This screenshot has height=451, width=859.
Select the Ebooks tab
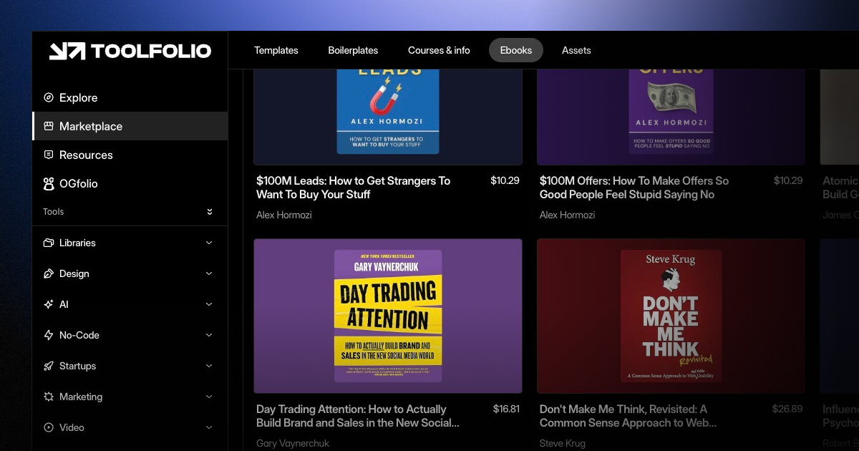[x=516, y=50]
